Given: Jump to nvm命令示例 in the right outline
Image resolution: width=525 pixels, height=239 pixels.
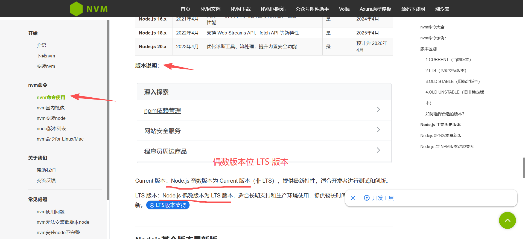Looking at the screenshot, I should point(433,38).
